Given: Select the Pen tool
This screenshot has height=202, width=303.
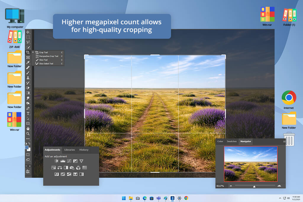Looking at the screenshot, I should [28, 108].
